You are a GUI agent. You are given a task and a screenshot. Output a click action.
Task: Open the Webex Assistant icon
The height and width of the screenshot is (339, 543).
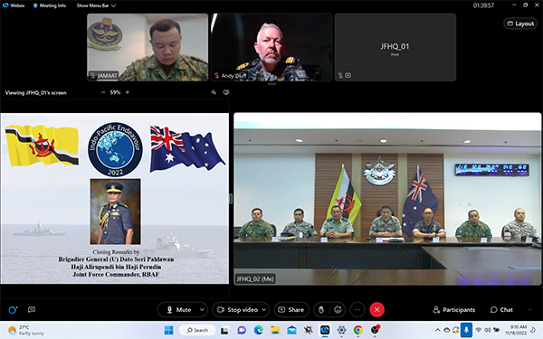13,309
